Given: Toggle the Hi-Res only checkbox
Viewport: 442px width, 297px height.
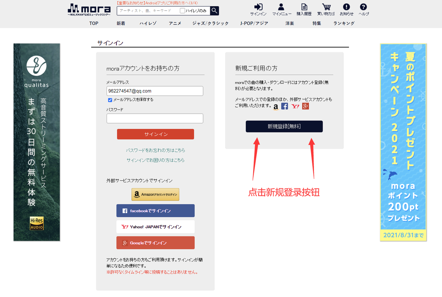Looking at the screenshot, I should 182,11.
